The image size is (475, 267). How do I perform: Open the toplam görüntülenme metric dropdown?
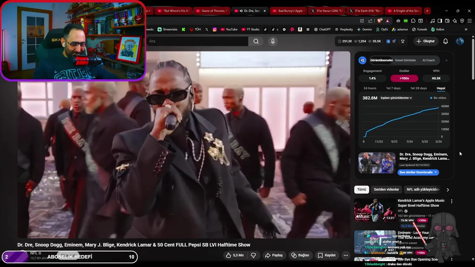point(396,98)
